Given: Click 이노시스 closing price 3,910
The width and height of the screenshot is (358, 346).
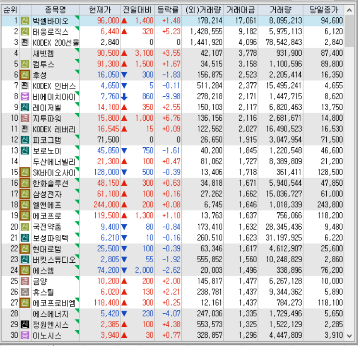Looking at the screenshot, I should pyautogui.click(x=333, y=335).
